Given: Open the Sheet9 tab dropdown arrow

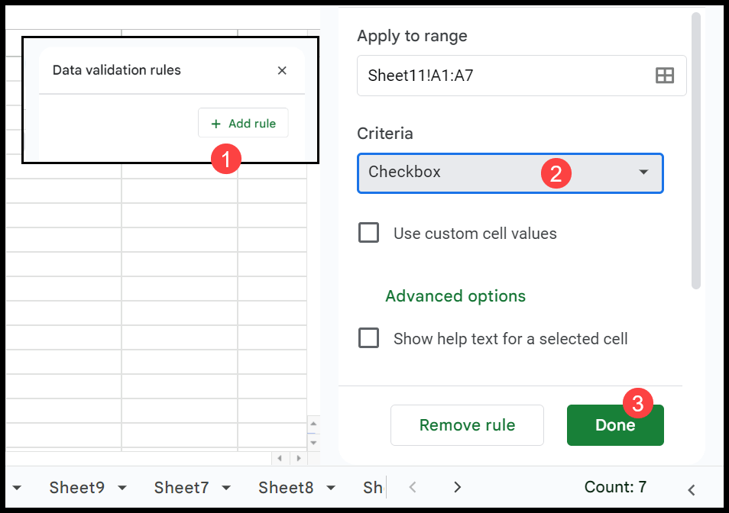Looking at the screenshot, I should [122, 488].
